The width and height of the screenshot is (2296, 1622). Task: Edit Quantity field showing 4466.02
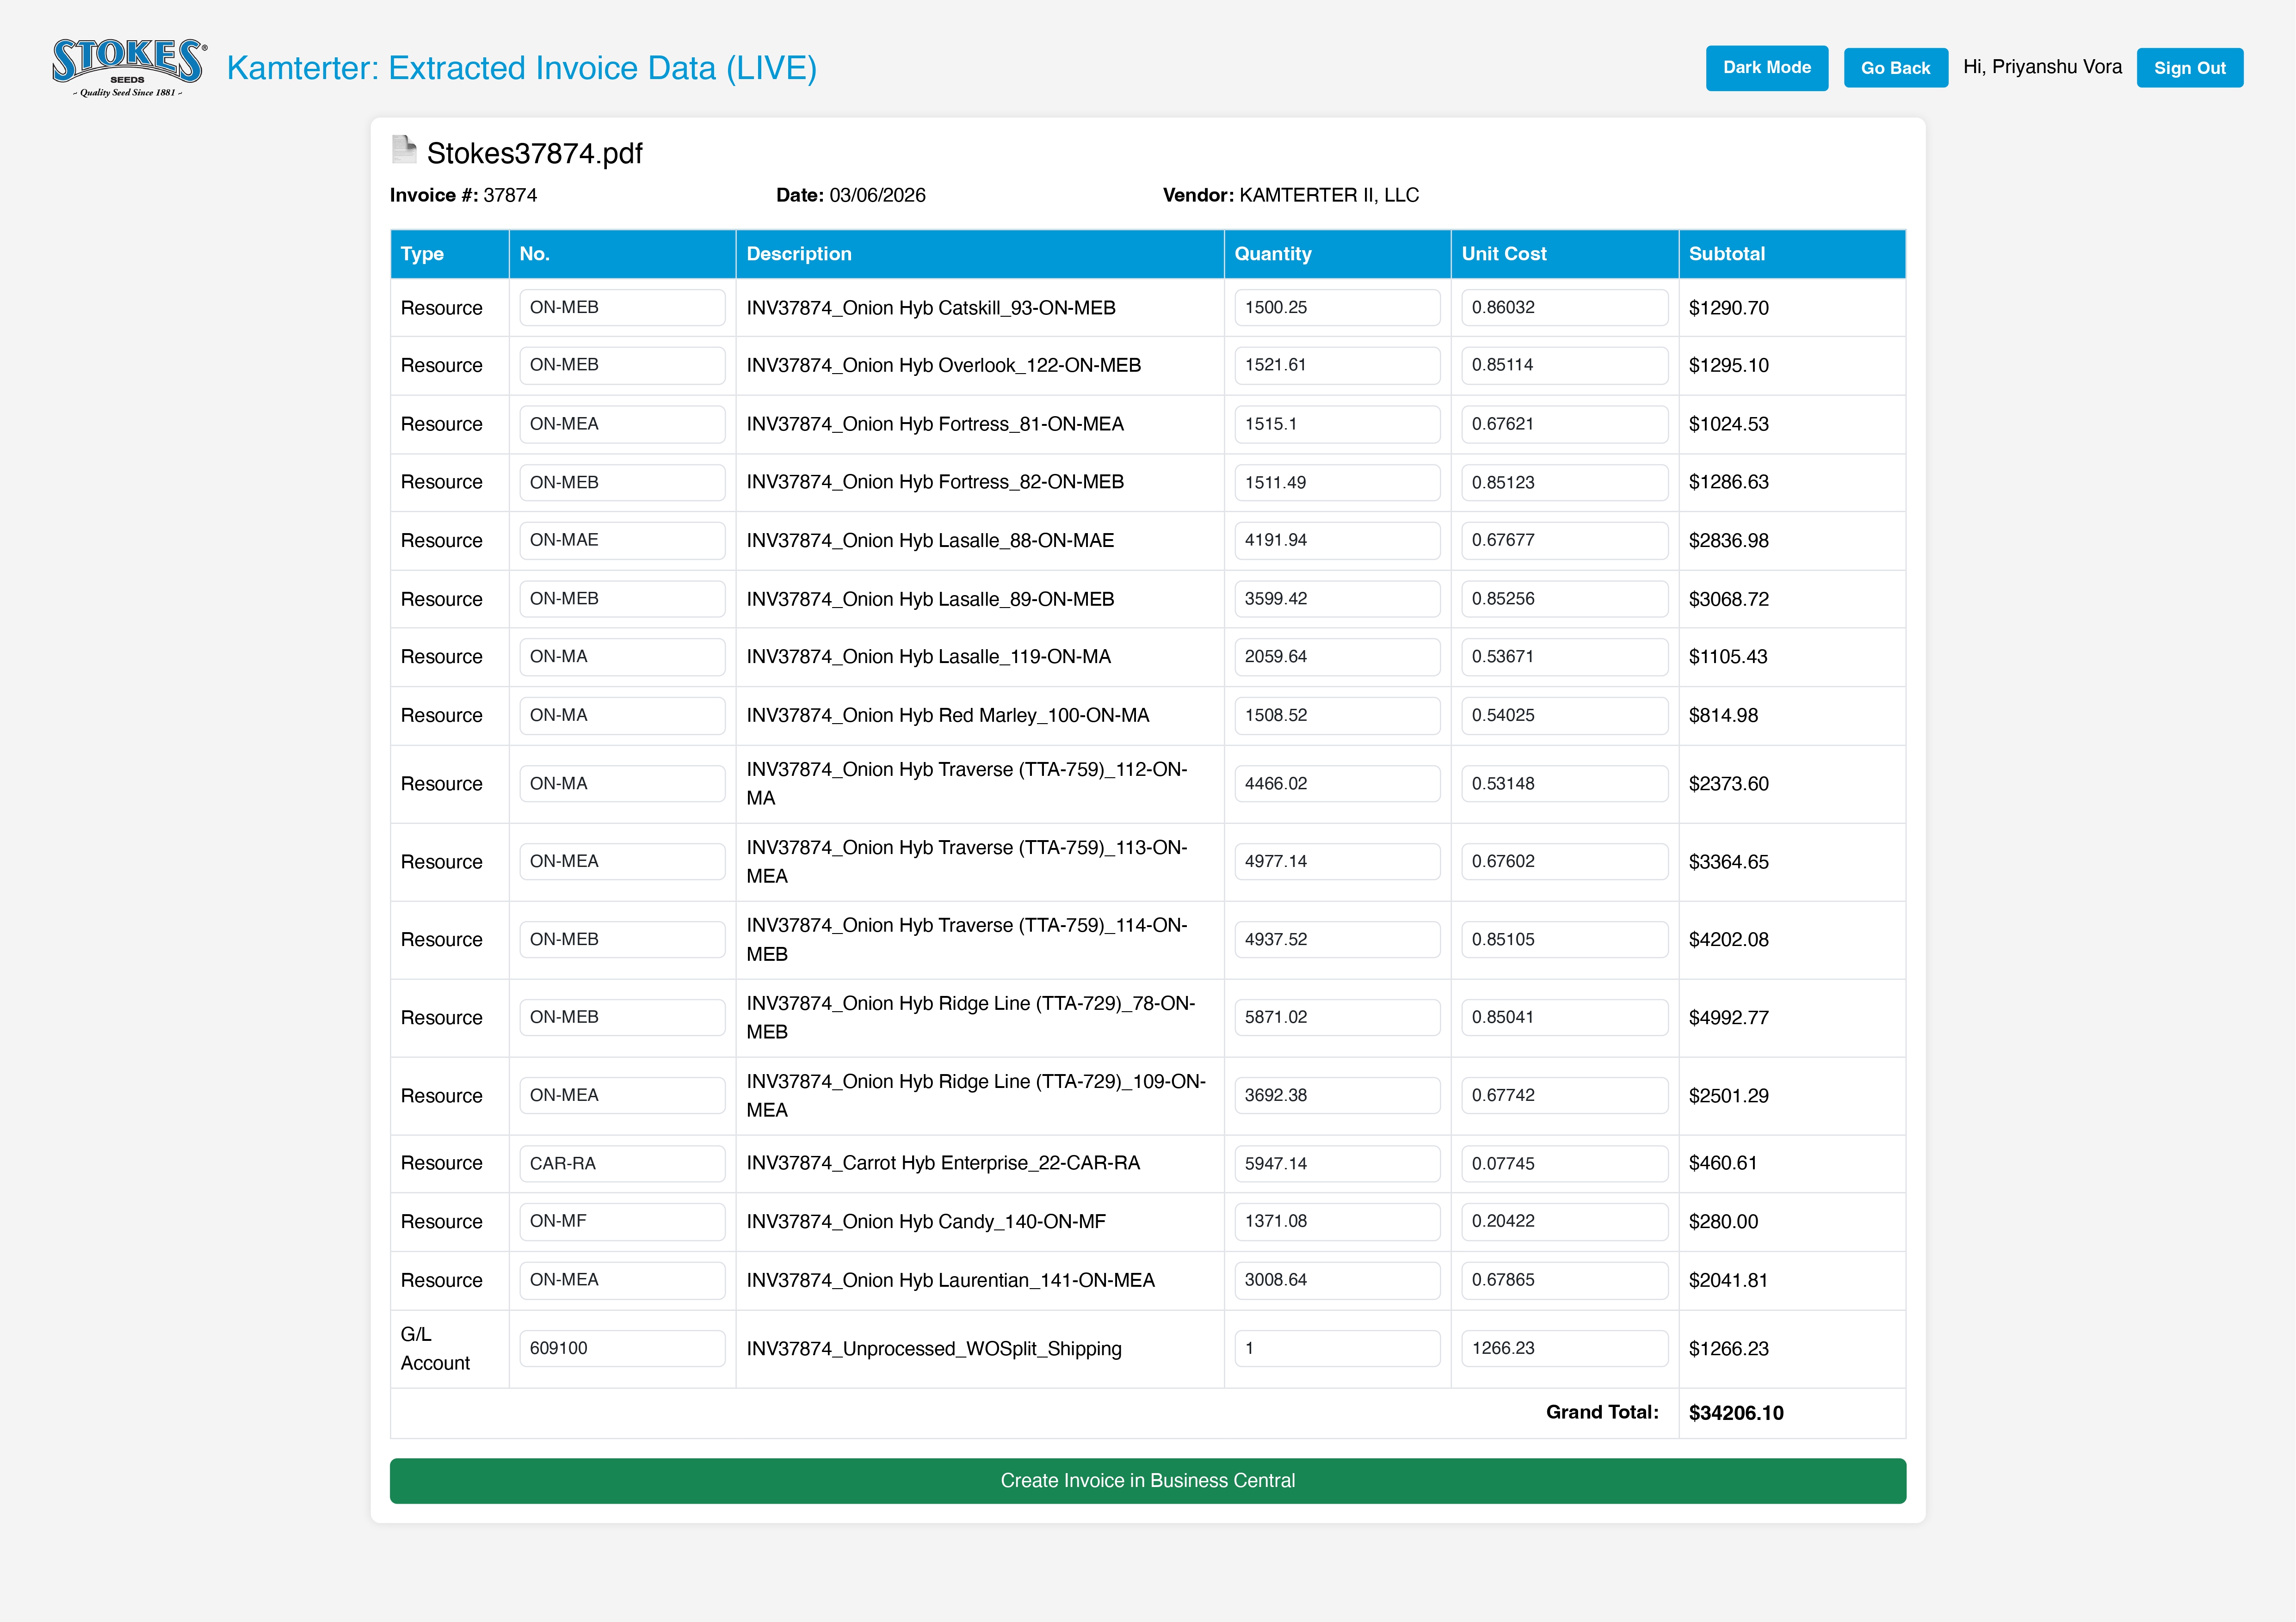(1337, 784)
